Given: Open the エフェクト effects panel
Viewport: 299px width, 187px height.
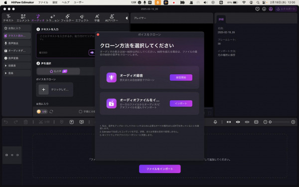Looking at the screenshot, I should point(82,18).
